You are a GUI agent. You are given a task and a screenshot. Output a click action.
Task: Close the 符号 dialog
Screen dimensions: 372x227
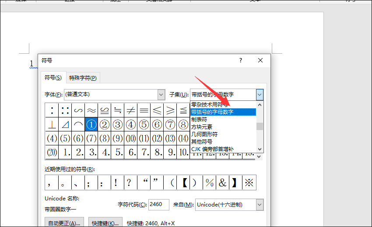(x=260, y=60)
